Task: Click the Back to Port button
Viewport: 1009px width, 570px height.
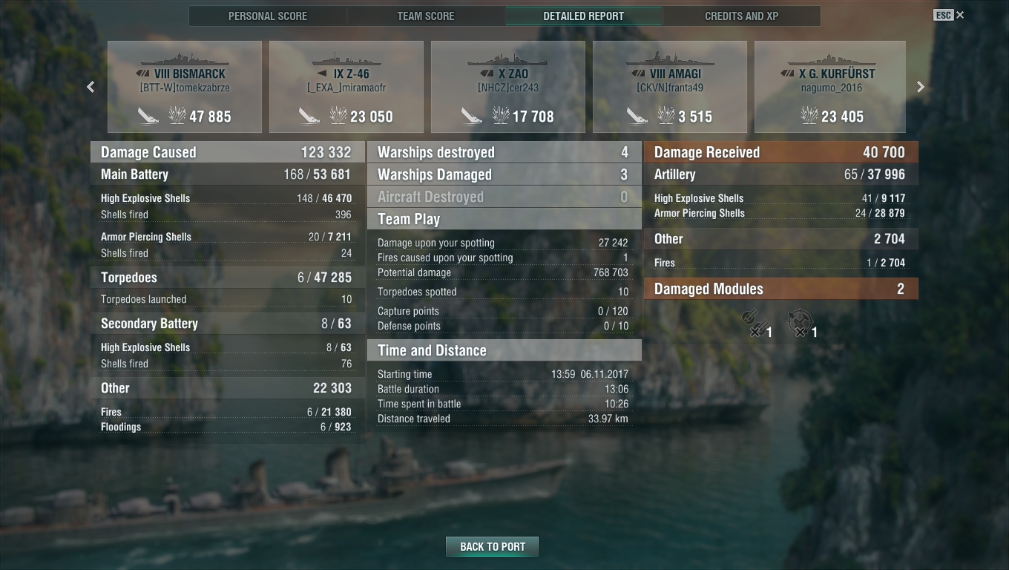Action: (493, 546)
